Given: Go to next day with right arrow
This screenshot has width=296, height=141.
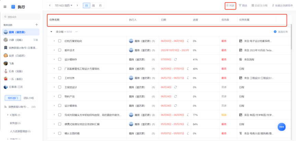Looking at the screenshot, I should pos(77,5).
